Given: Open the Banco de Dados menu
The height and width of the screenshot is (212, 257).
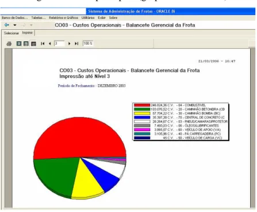Looking at the screenshot, I should (15, 18).
